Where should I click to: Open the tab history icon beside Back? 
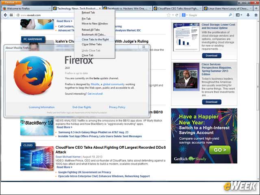click(11, 15)
